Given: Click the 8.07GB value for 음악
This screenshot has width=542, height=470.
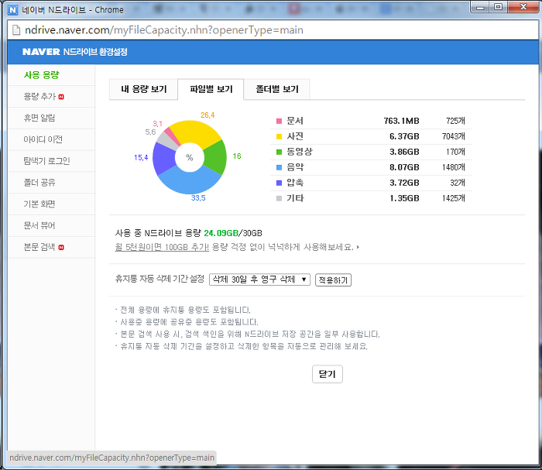Looking at the screenshot, I should click(404, 167).
